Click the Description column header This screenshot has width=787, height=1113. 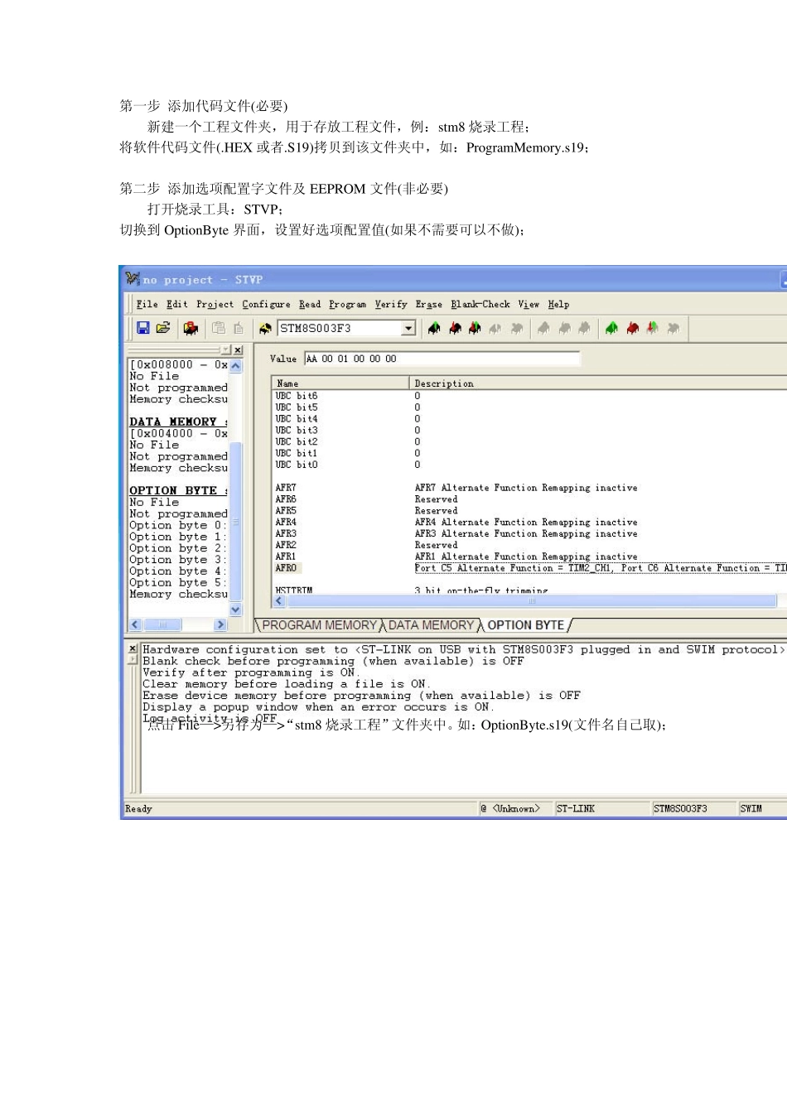click(x=598, y=383)
